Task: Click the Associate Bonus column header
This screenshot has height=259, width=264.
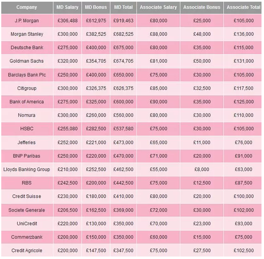Action: 202,7
